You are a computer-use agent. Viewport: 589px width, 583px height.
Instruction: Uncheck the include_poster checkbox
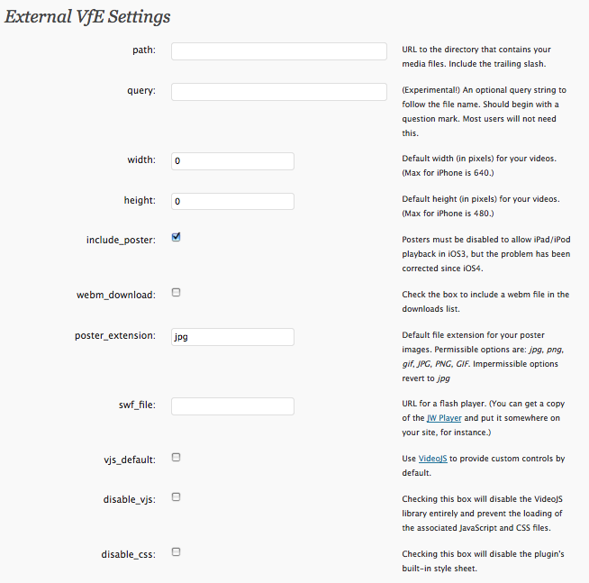click(177, 237)
